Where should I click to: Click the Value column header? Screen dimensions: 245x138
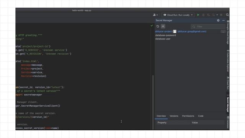click(x=207, y=123)
